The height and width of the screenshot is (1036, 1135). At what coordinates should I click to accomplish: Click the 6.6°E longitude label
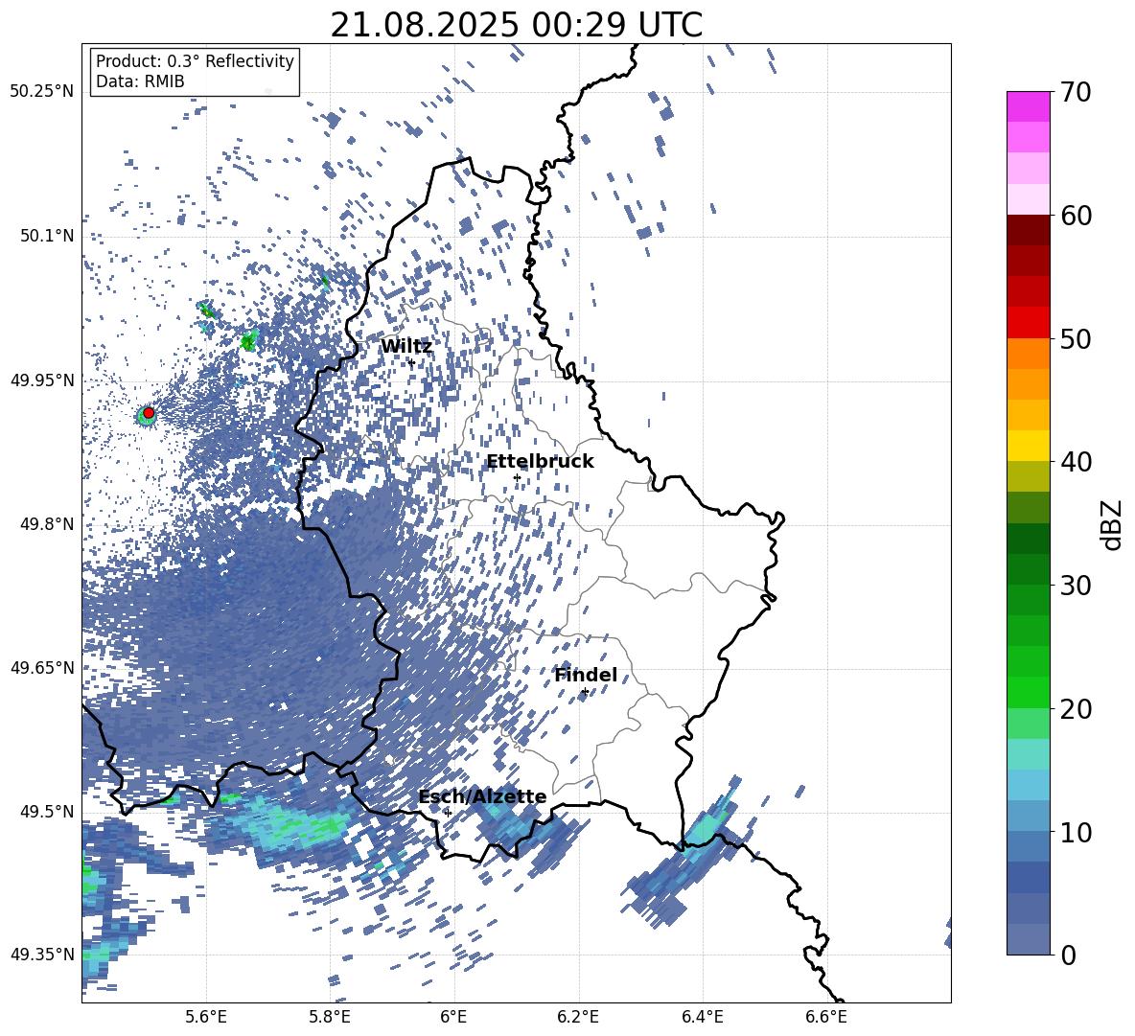click(826, 1017)
